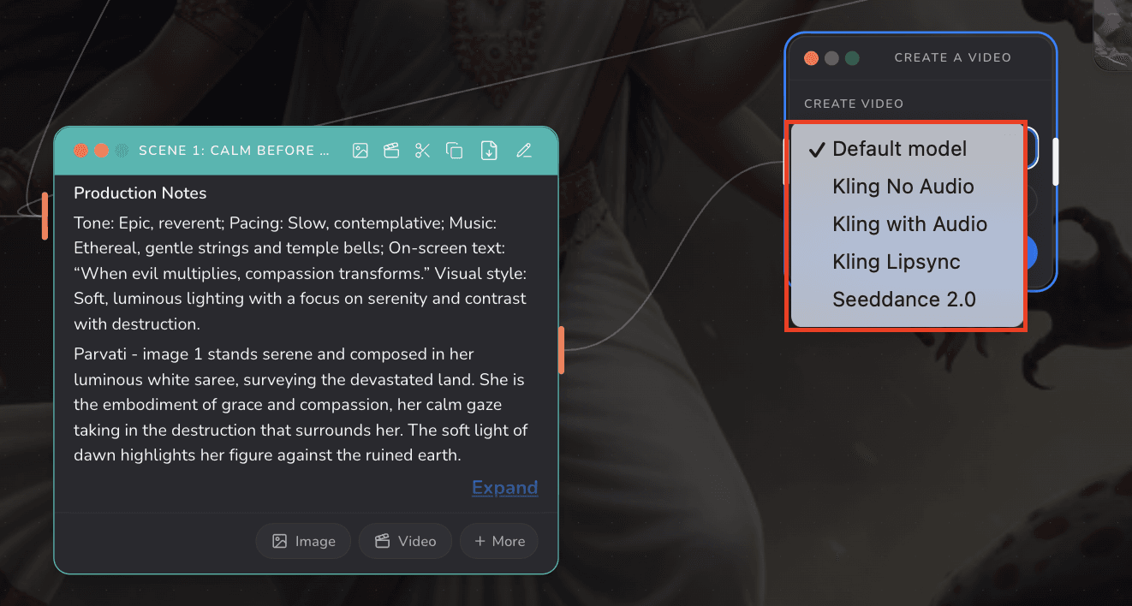Image resolution: width=1132 pixels, height=606 pixels.
Task: Select Seeddance 2.0 model
Action: [907, 300]
